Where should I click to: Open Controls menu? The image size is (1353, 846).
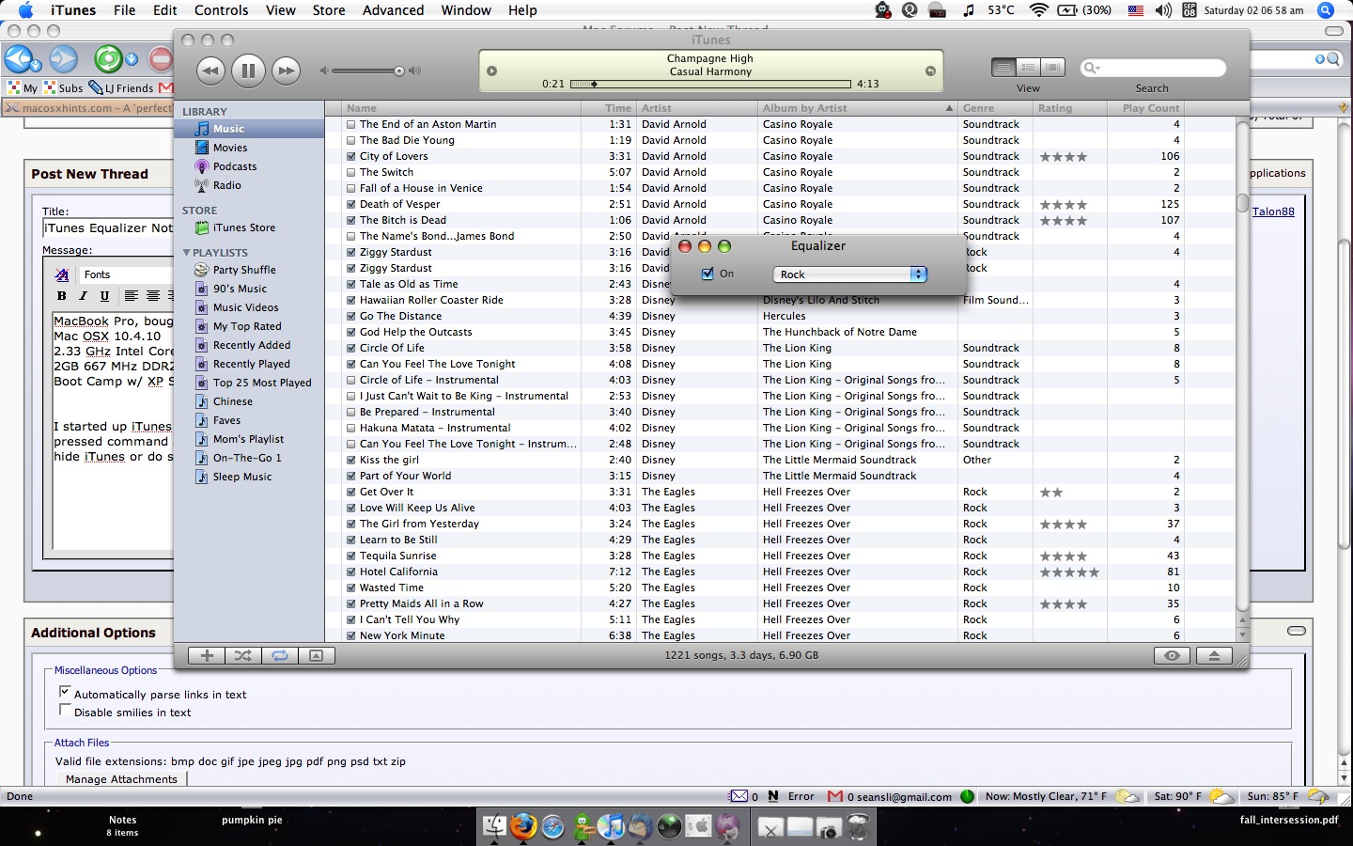tap(221, 10)
